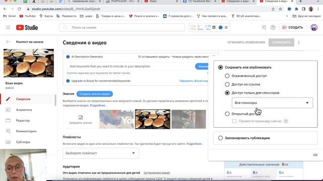The width and height of the screenshot is (323, 181).
Task: Open the hamburger menu in YouTube Studio
Action: click(x=8, y=27)
